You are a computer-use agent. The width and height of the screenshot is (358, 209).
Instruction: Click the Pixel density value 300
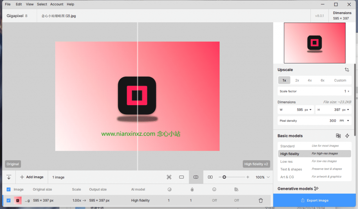(x=333, y=121)
